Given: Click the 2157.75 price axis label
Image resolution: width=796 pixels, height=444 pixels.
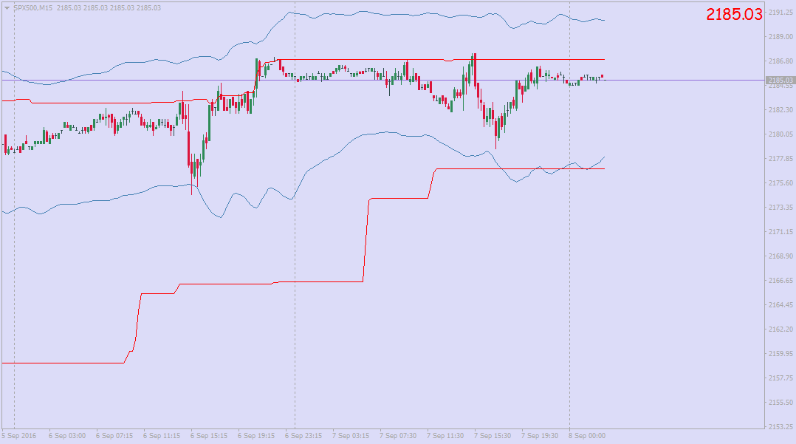Looking at the screenshot, I should (780, 378).
